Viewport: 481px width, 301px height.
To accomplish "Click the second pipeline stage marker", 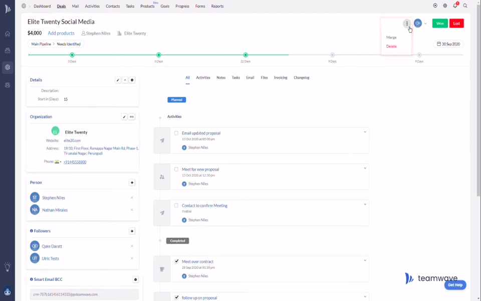I will (x=159, y=55).
